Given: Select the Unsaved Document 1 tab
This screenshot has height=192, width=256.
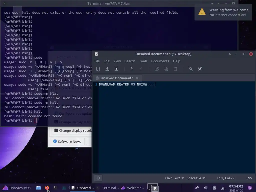Looking at the screenshot, I should (x=117, y=78).
